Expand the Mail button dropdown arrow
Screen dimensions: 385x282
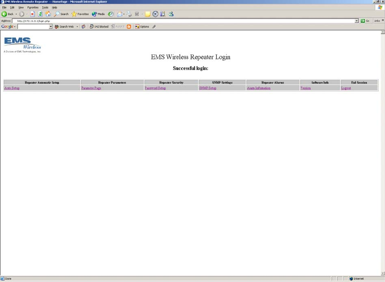[124, 14]
